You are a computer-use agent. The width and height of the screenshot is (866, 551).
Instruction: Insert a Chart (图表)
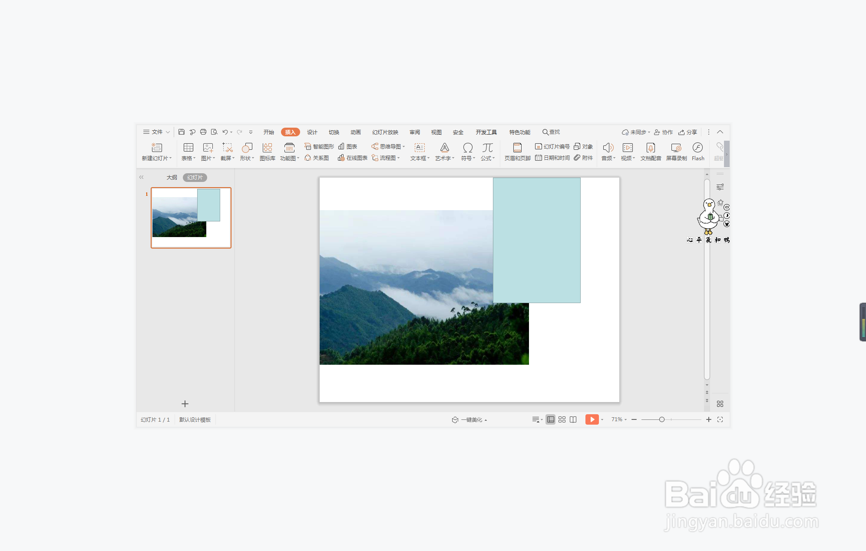point(347,147)
